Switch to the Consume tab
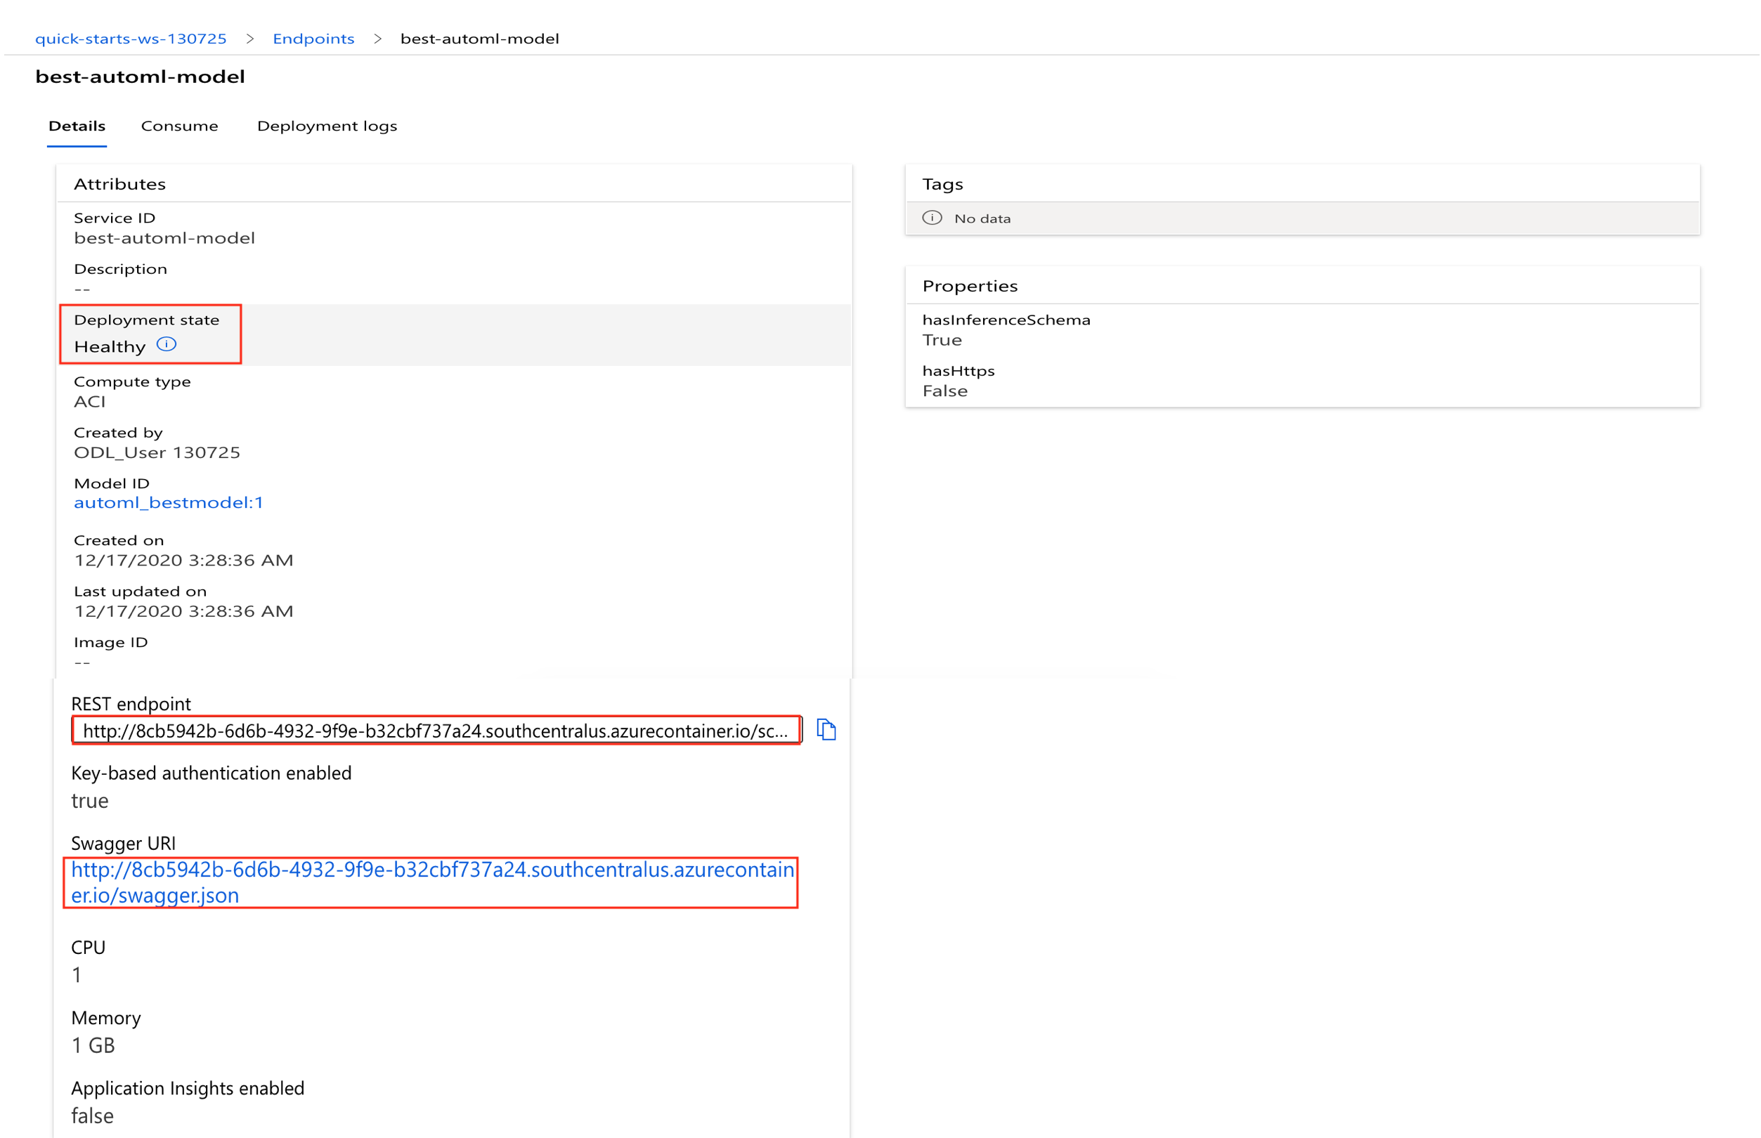The width and height of the screenshot is (1761, 1138). pyautogui.click(x=180, y=126)
